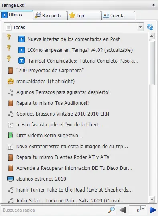Select Aprende a Recuperar Informacion DE Tu Disco

pos(74,168)
